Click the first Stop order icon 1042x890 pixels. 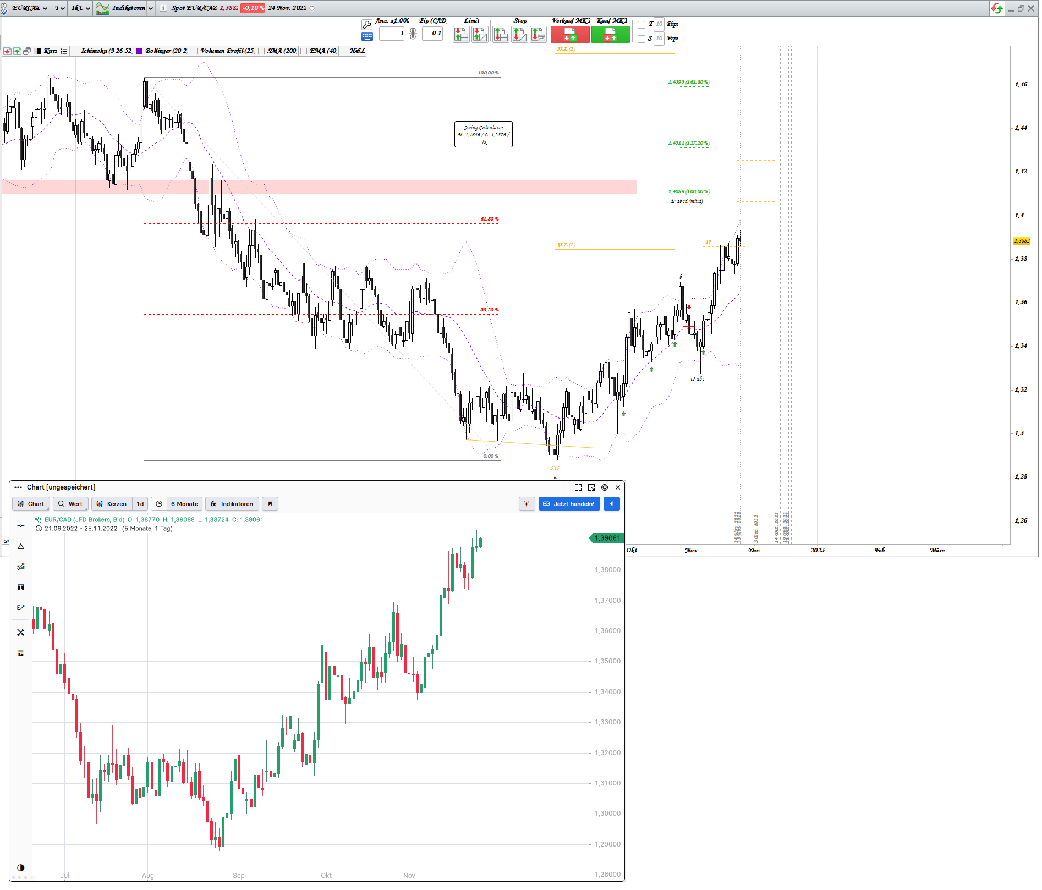501,35
